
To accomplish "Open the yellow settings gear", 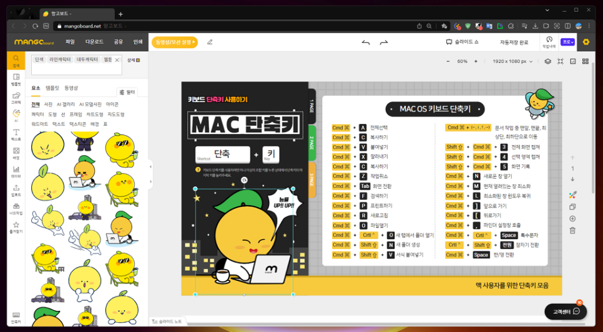I will pos(586,42).
